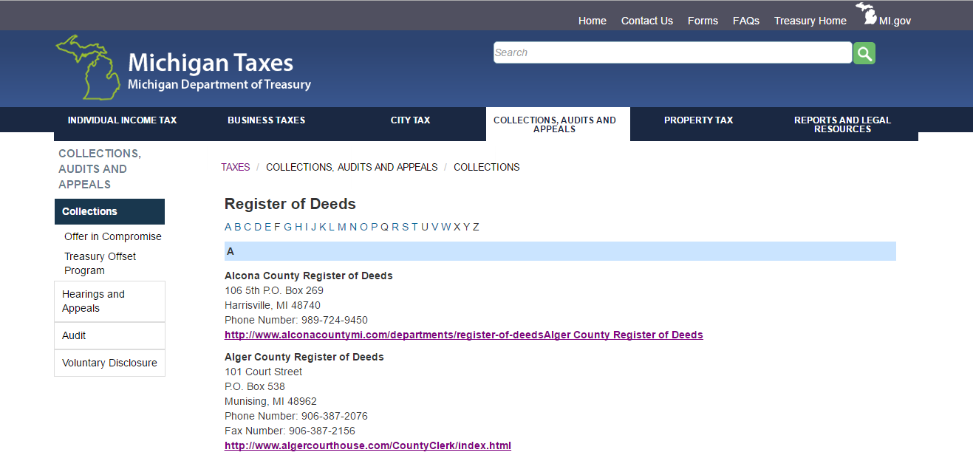Navigate to Treasury Home
Image resolution: width=973 pixels, height=458 pixels.
(810, 21)
